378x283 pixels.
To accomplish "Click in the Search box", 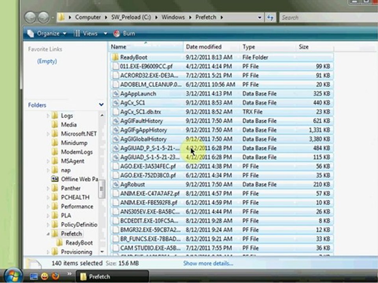I will 329,17.
